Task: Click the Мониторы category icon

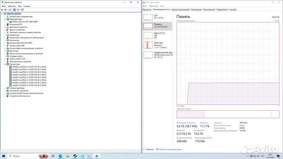Action: point(7,51)
